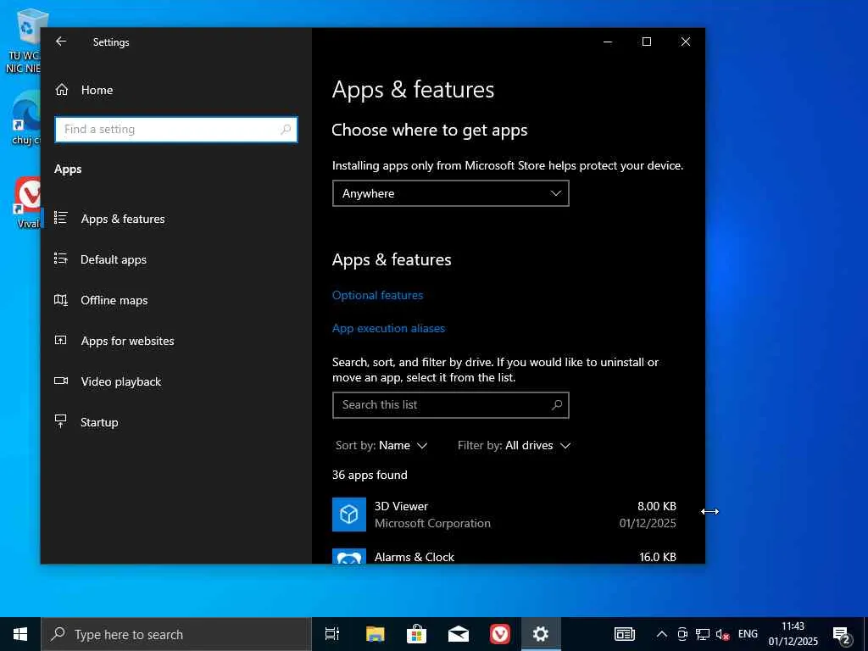The image size is (868, 651).
Task: Click the Meet Now tray icon
Action: [682, 634]
